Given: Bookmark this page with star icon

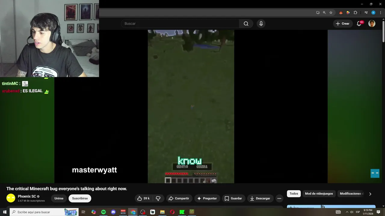Looking at the screenshot, I should point(331,13).
